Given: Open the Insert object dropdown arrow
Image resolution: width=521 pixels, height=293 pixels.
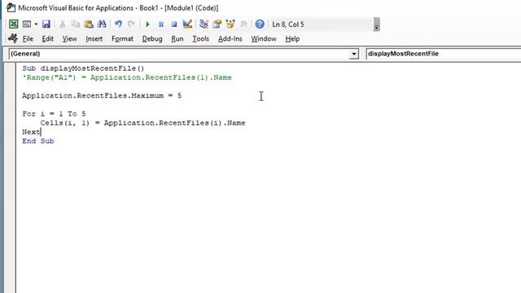Looking at the screenshot, I should click(x=36, y=24).
